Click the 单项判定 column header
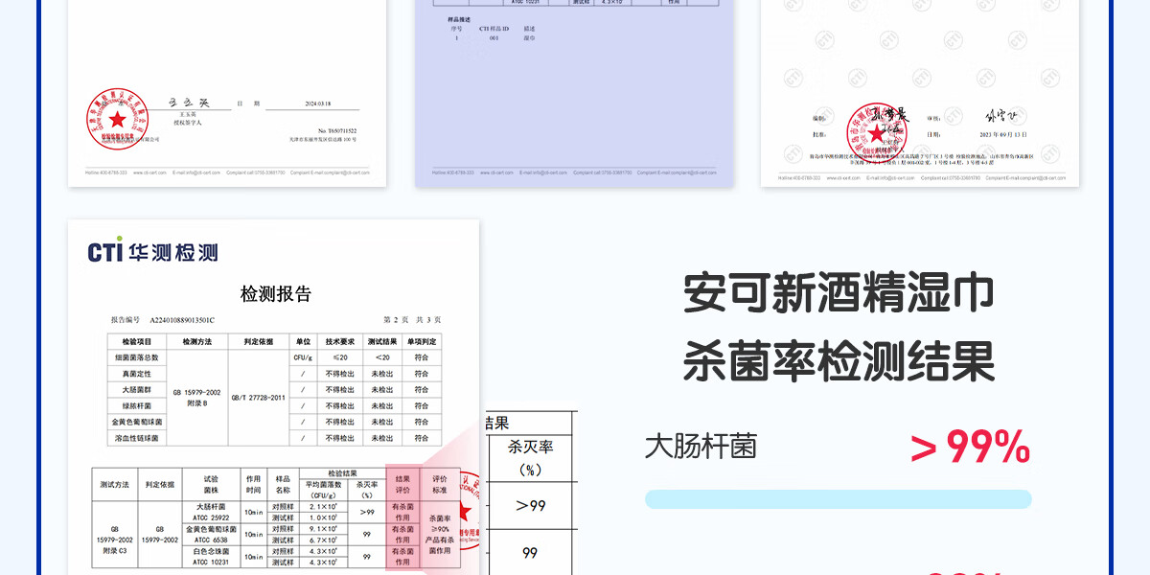Image resolution: width=1150 pixels, height=575 pixels. point(422,341)
